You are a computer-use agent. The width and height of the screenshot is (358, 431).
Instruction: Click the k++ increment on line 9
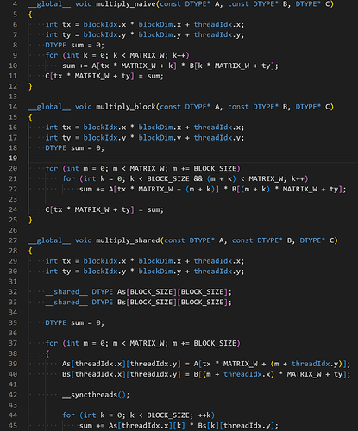coord(179,55)
